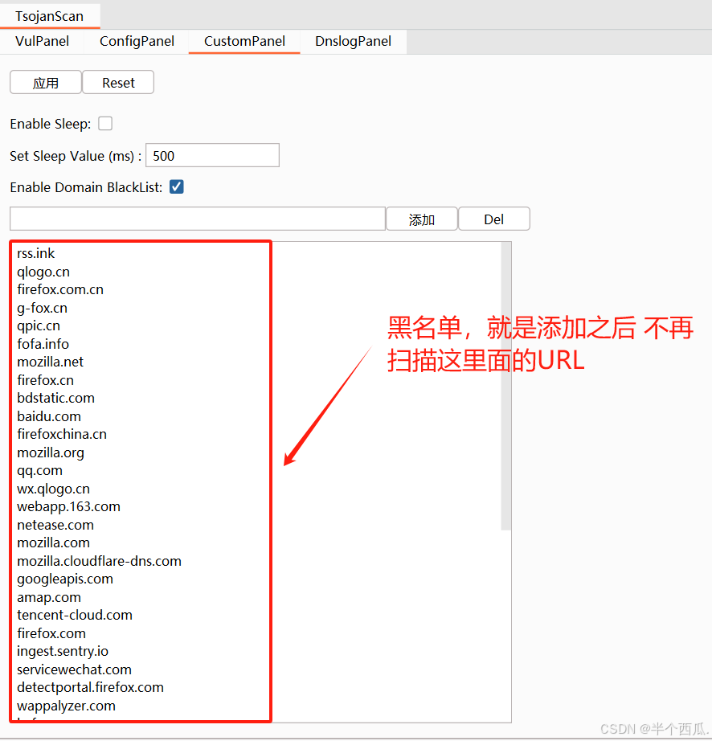Select servicewechat.com entry
Viewport: 712px width, 741px height.
point(74,669)
